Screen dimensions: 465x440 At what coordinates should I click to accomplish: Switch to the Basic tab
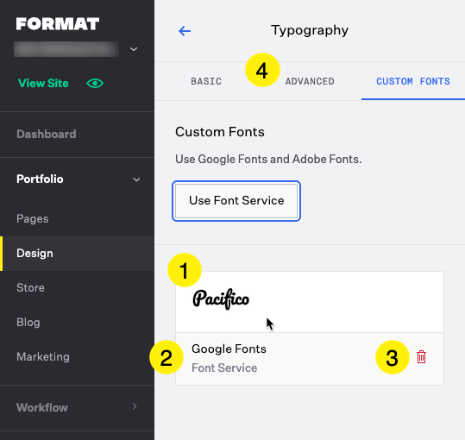206,81
